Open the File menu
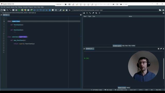165x93 pixels. point(2,7)
